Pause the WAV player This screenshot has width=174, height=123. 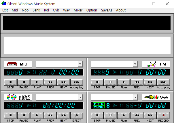tap(110, 115)
